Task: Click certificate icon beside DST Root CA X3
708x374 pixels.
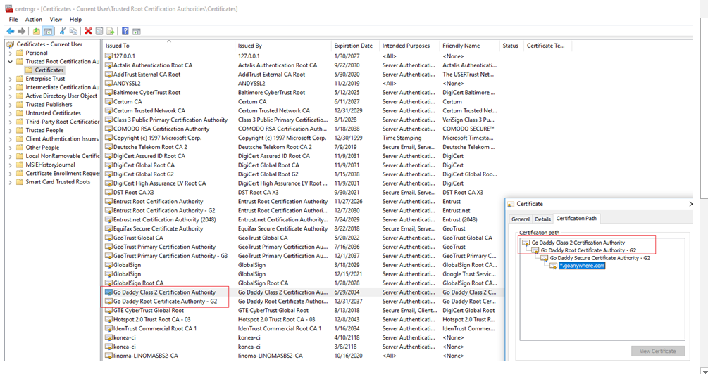Action: (108, 193)
